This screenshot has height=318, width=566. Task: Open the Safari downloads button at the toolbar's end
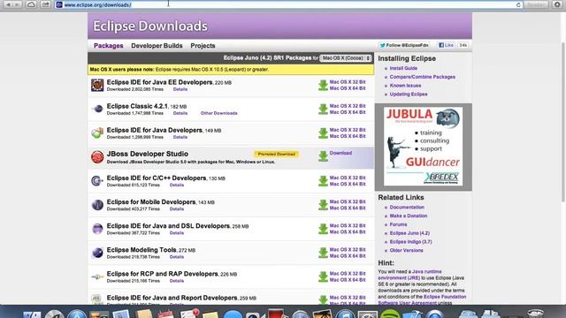557,4
